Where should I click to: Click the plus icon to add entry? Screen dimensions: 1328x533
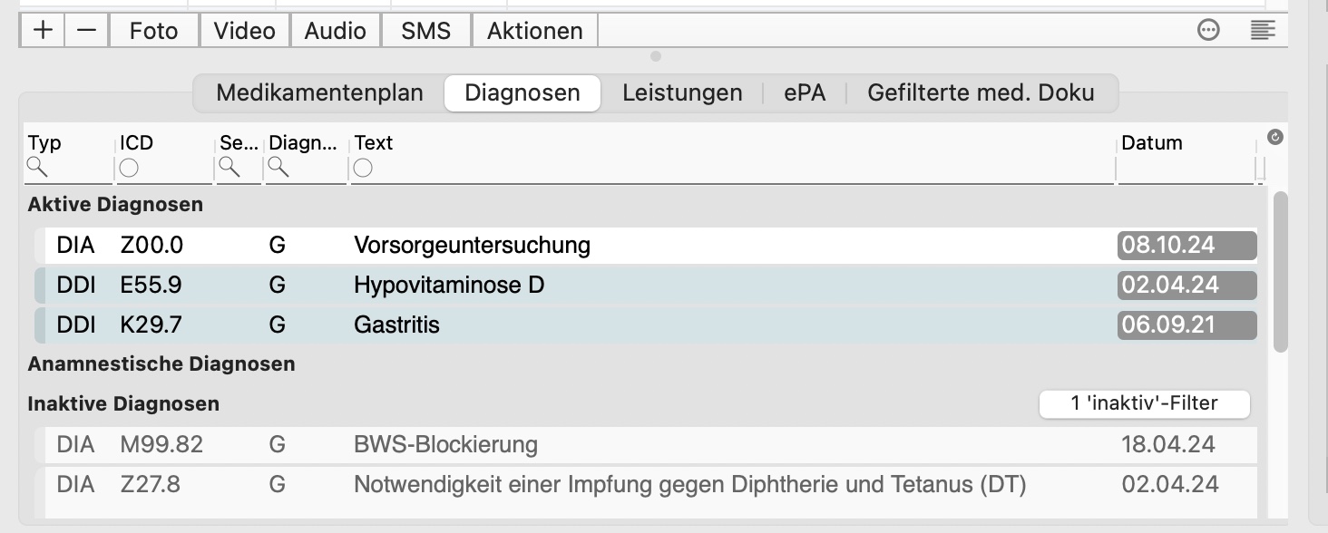[x=42, y=30]
